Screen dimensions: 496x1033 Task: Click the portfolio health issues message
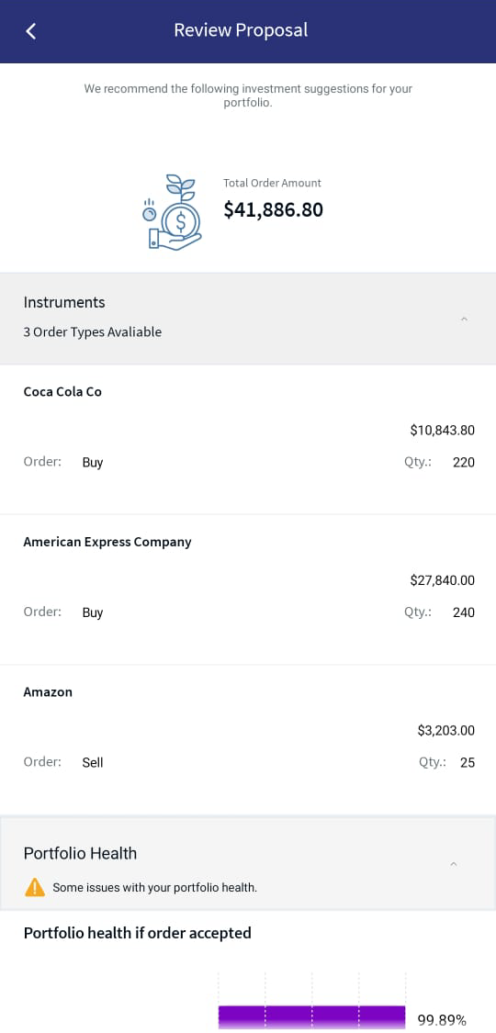155,888
